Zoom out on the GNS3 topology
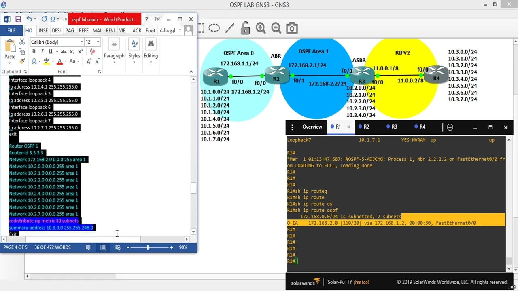The width and height of the screenshot is (518, 291). 276,28
